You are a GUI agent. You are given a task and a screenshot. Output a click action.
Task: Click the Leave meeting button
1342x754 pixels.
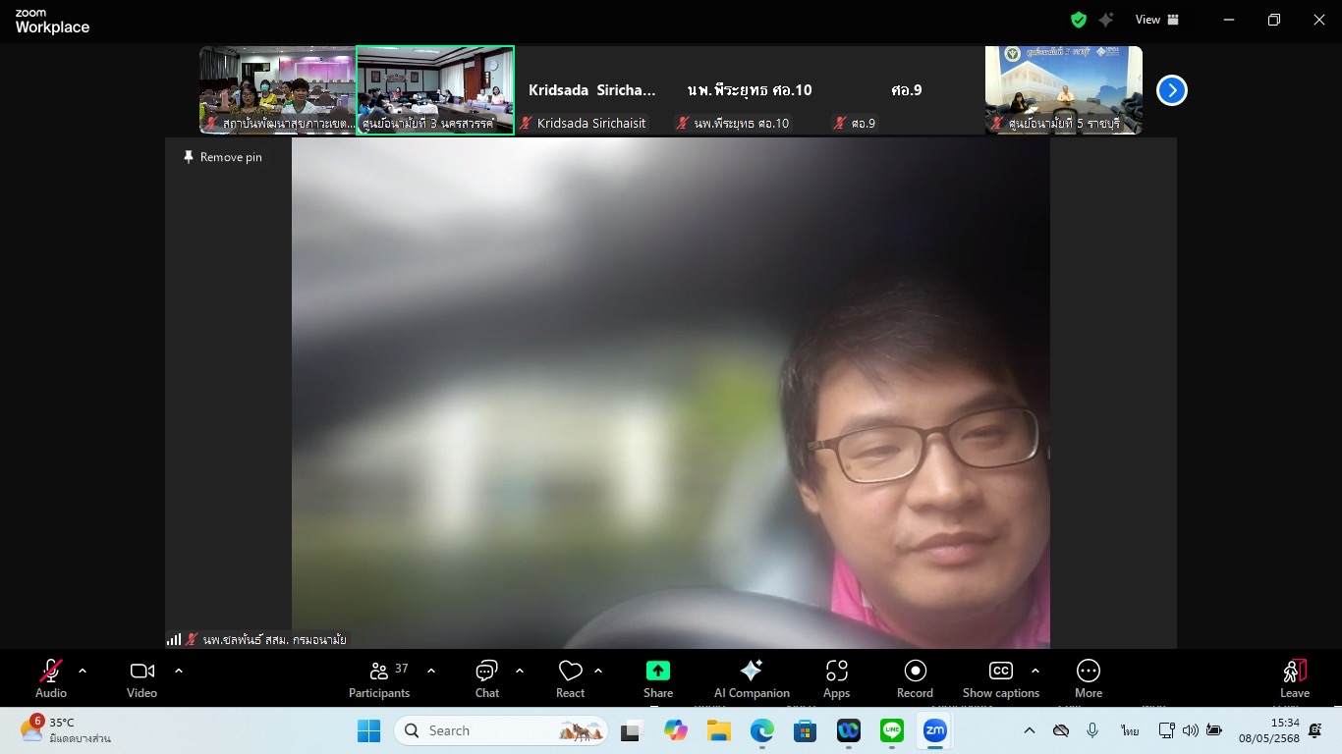pos(1295,678)
